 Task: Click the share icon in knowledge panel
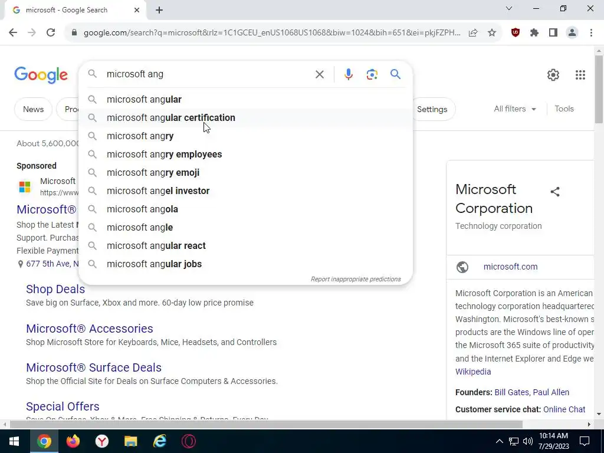[x=554, y=192]
